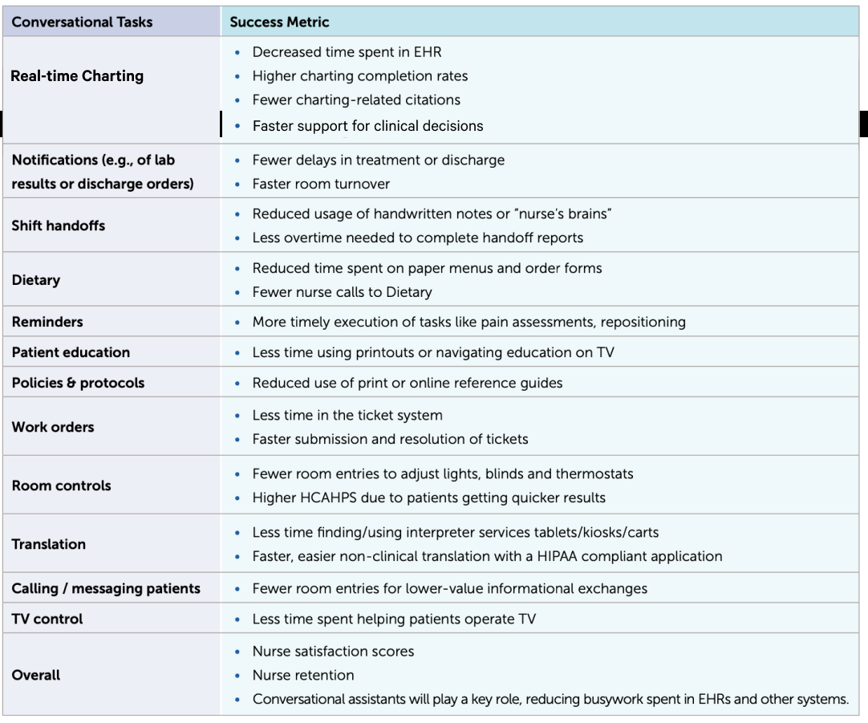Select Faster room turnover text

point(321,184)
